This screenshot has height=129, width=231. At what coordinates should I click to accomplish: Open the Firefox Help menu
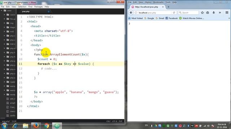click(174, 2)
